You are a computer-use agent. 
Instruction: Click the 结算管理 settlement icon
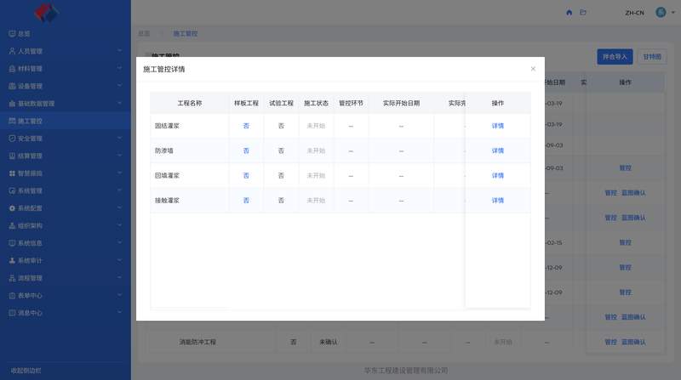click(12, 156)
